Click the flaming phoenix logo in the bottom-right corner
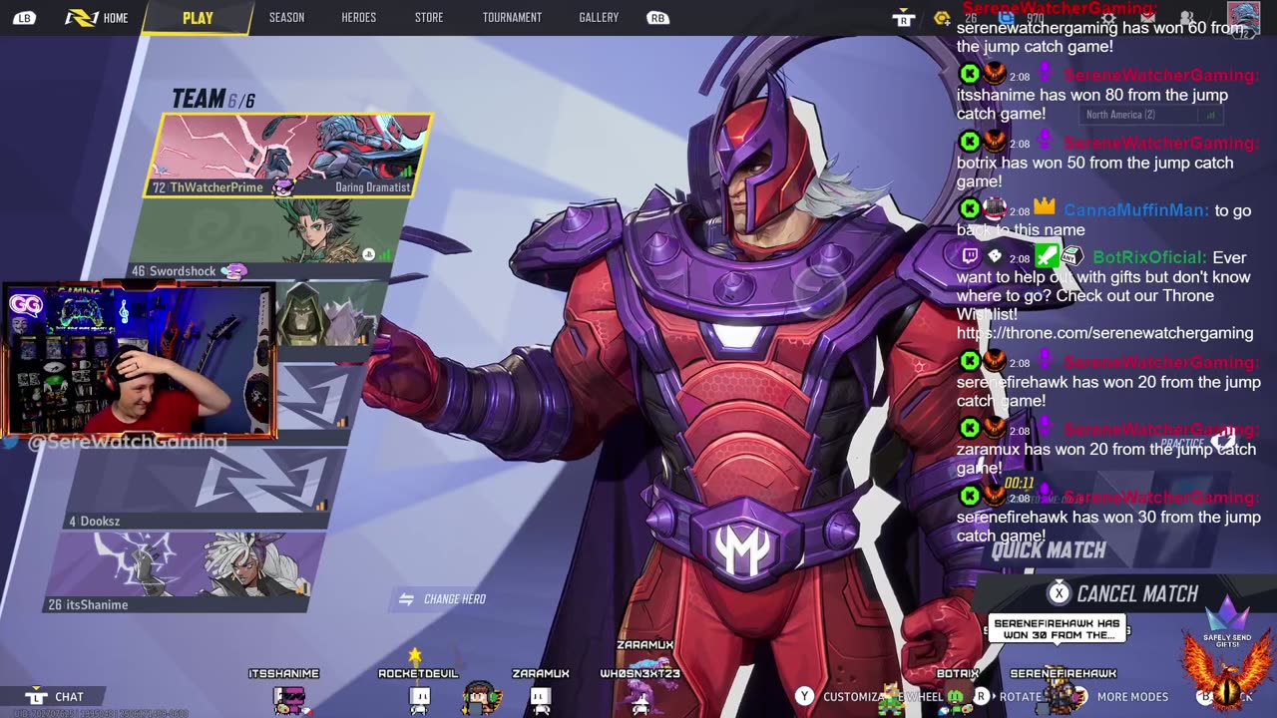 (1227, 674)
